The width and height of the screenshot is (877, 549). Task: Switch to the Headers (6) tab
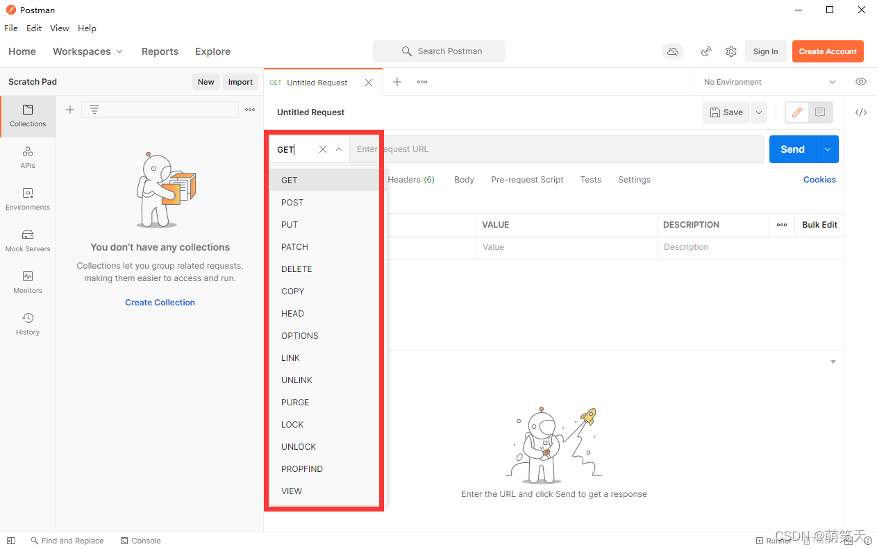[x=411, y=180]
